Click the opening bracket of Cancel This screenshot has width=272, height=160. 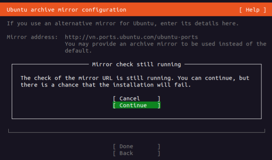click(x=115, y=99)
